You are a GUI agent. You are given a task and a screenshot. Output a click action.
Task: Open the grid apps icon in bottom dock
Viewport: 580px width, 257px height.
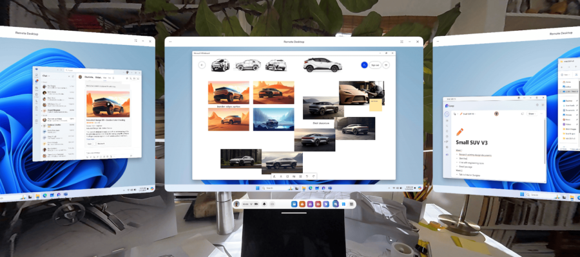(351, 203)
